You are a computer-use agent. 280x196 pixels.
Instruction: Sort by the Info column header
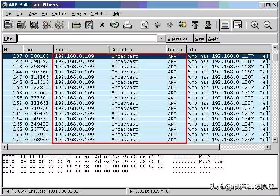[x=229, y=50]
